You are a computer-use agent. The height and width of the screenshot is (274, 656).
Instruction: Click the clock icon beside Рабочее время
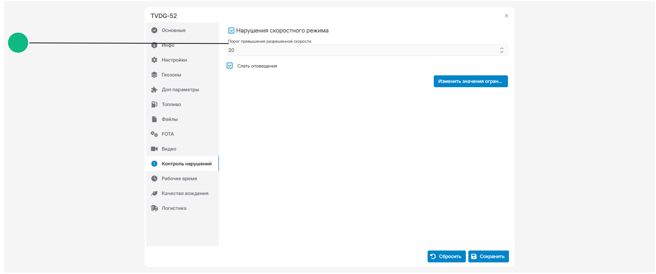pos(154,179)
